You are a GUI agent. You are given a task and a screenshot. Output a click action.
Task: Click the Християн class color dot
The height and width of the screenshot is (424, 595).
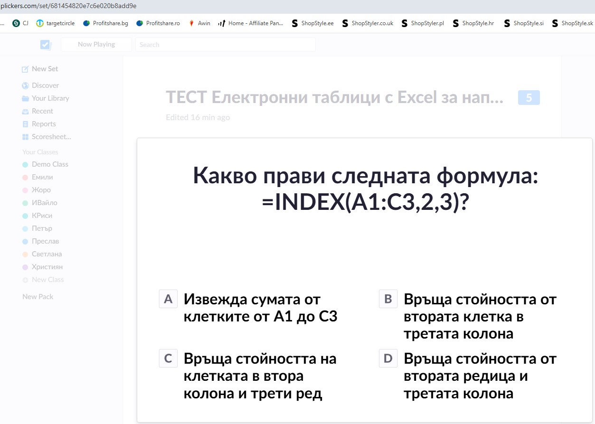(25, 267)
